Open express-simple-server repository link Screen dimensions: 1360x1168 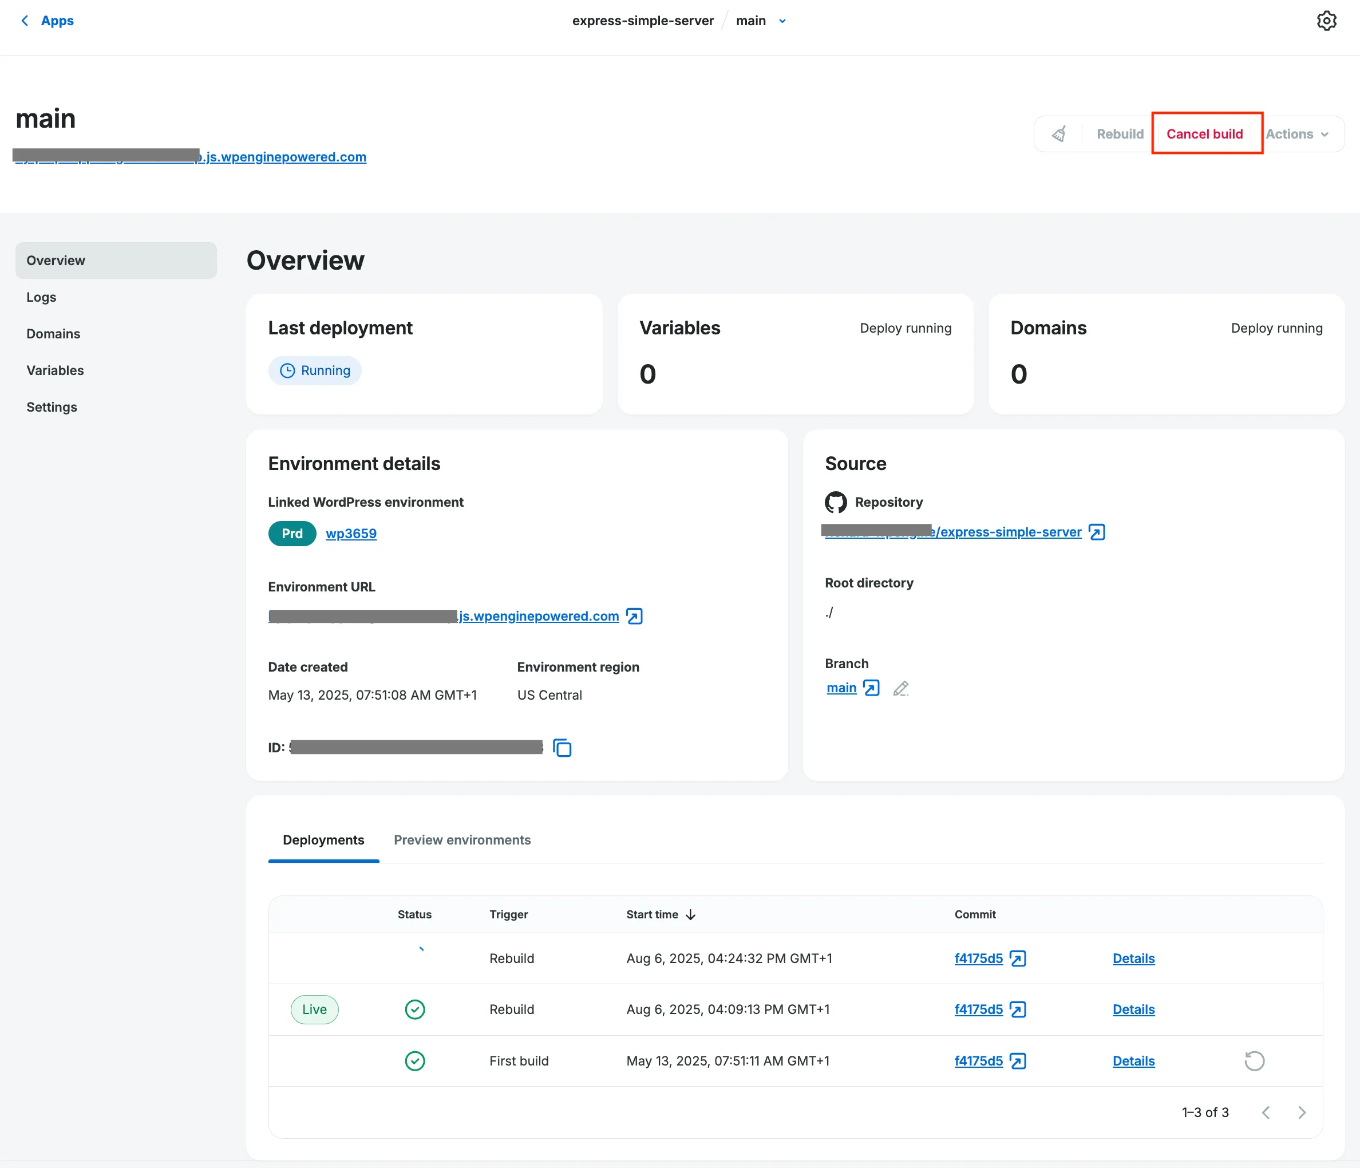pyautogui.click(x=953, y=532)
